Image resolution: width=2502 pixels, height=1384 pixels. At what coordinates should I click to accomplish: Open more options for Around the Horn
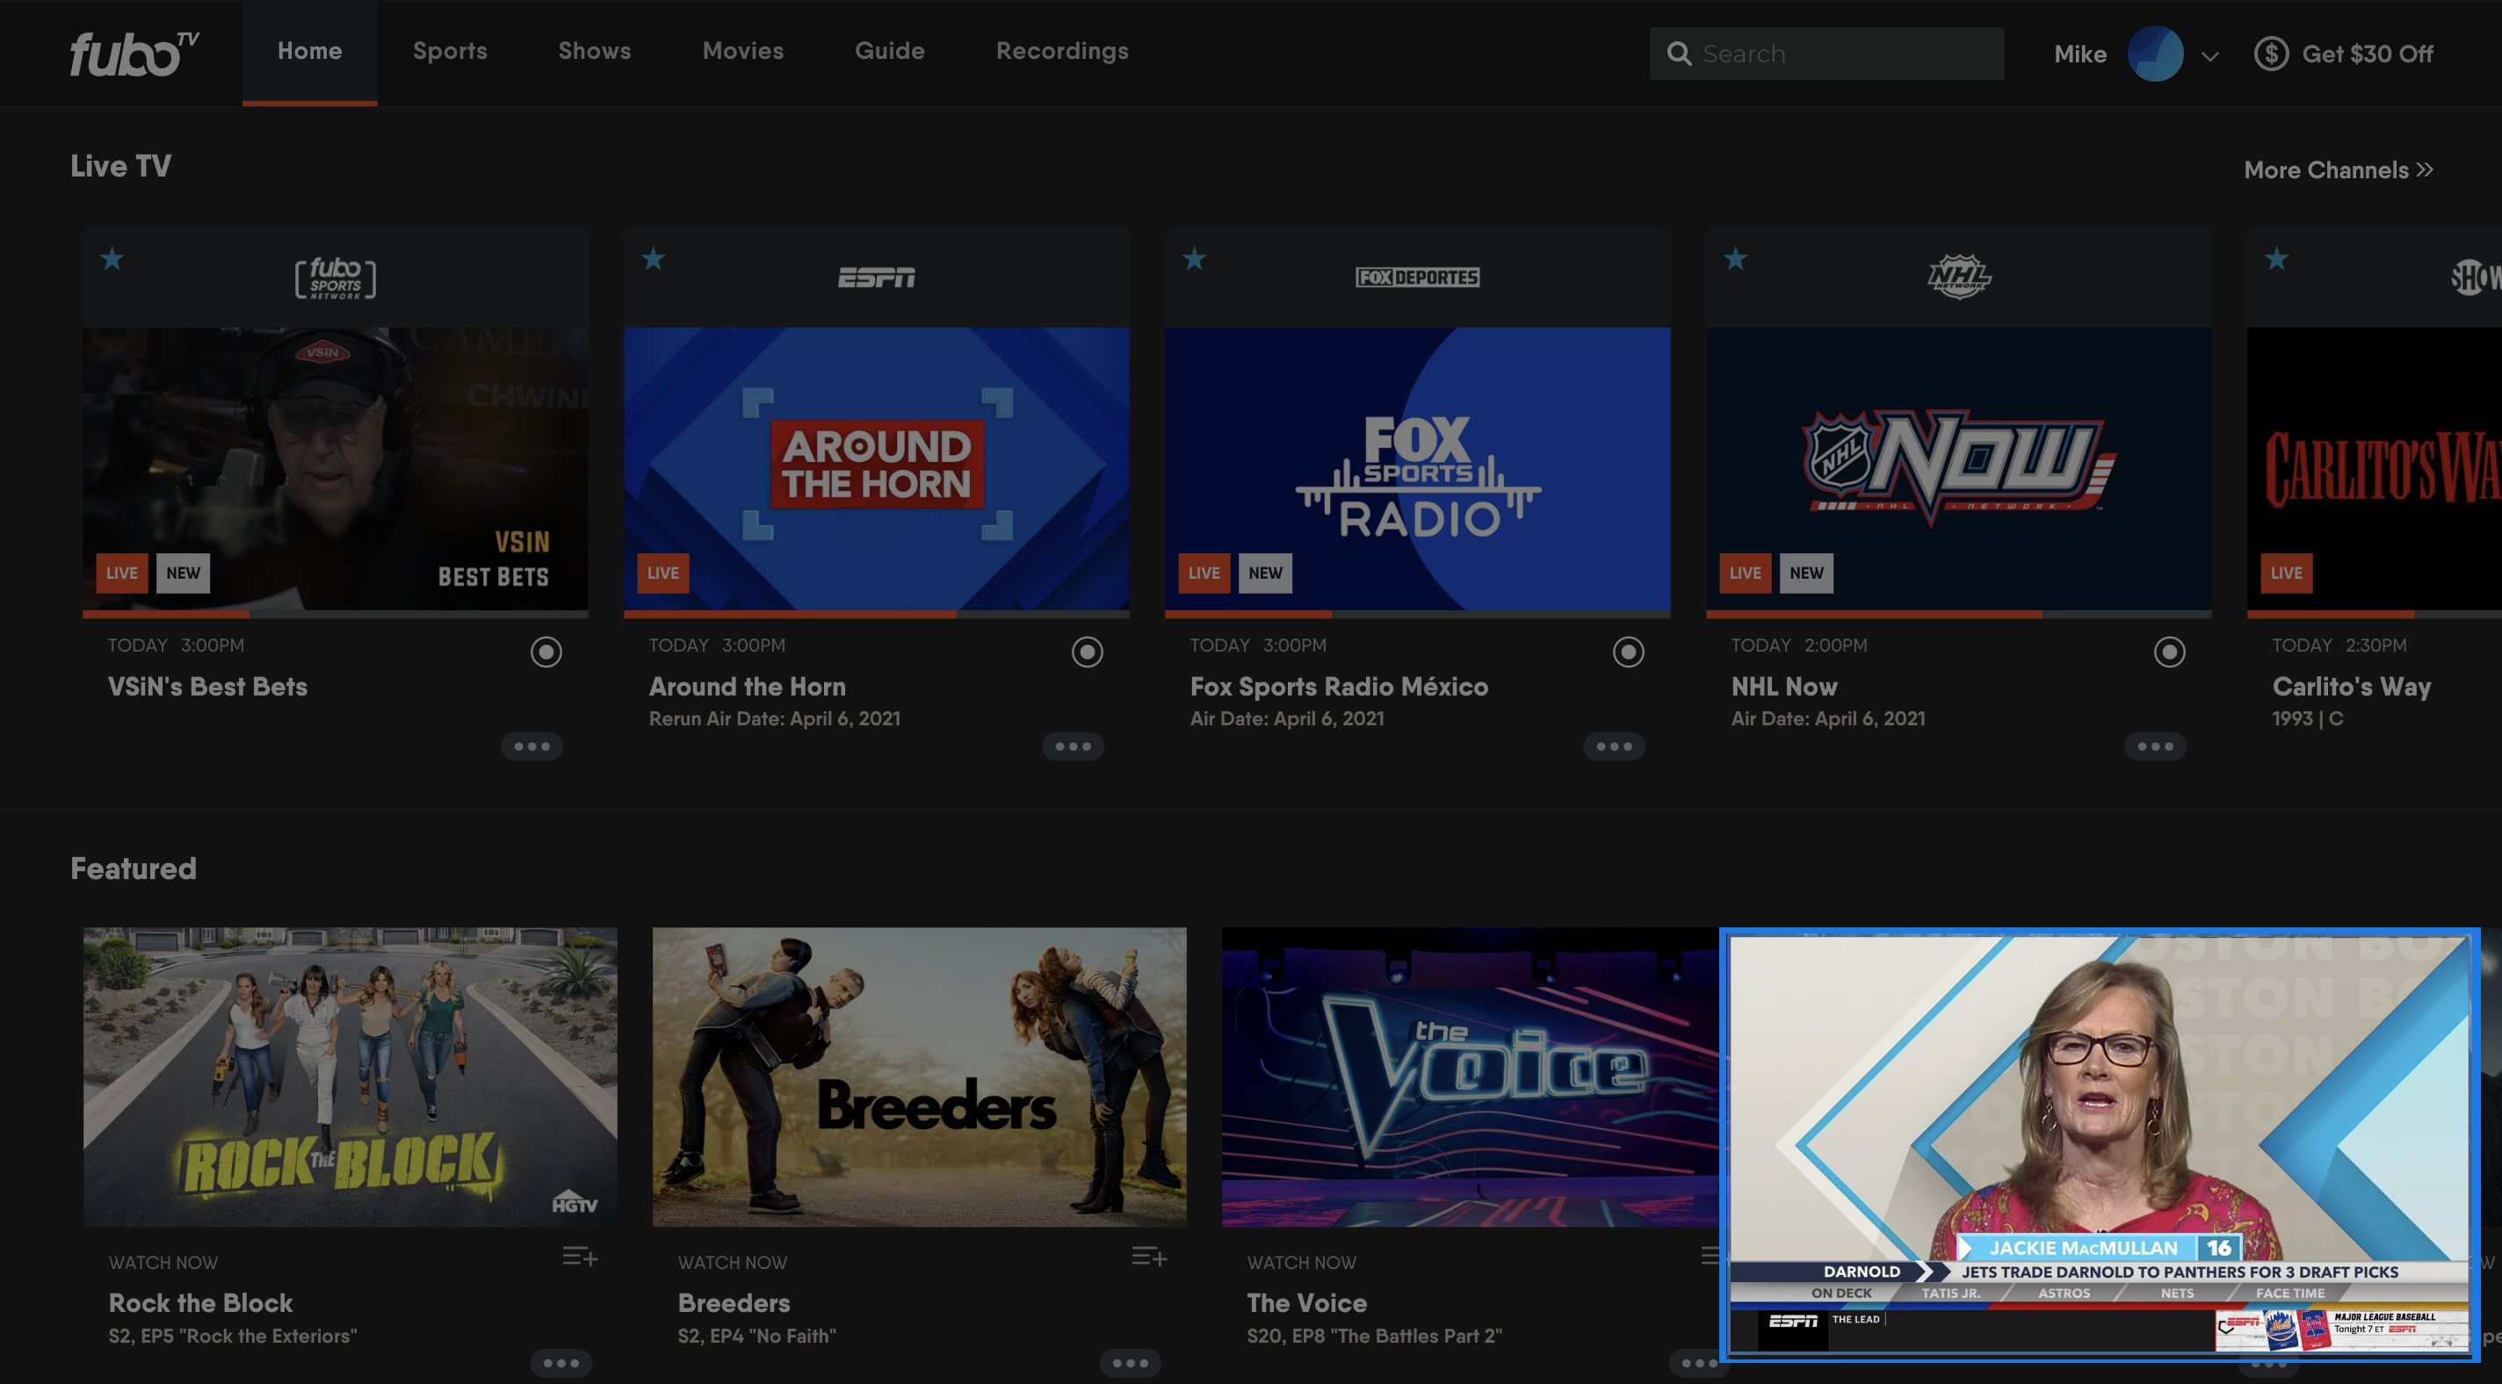point(1074,746)
